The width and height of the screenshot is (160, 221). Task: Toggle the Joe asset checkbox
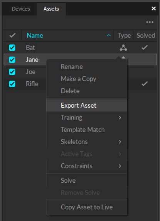tap(12, 72)
